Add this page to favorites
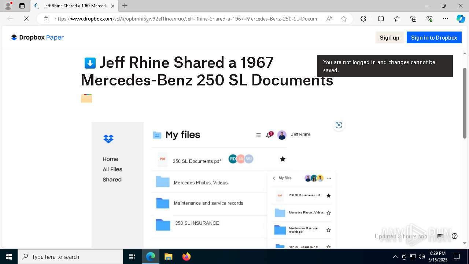This screenshot has width=469, height=264. (x=343, y=19)
